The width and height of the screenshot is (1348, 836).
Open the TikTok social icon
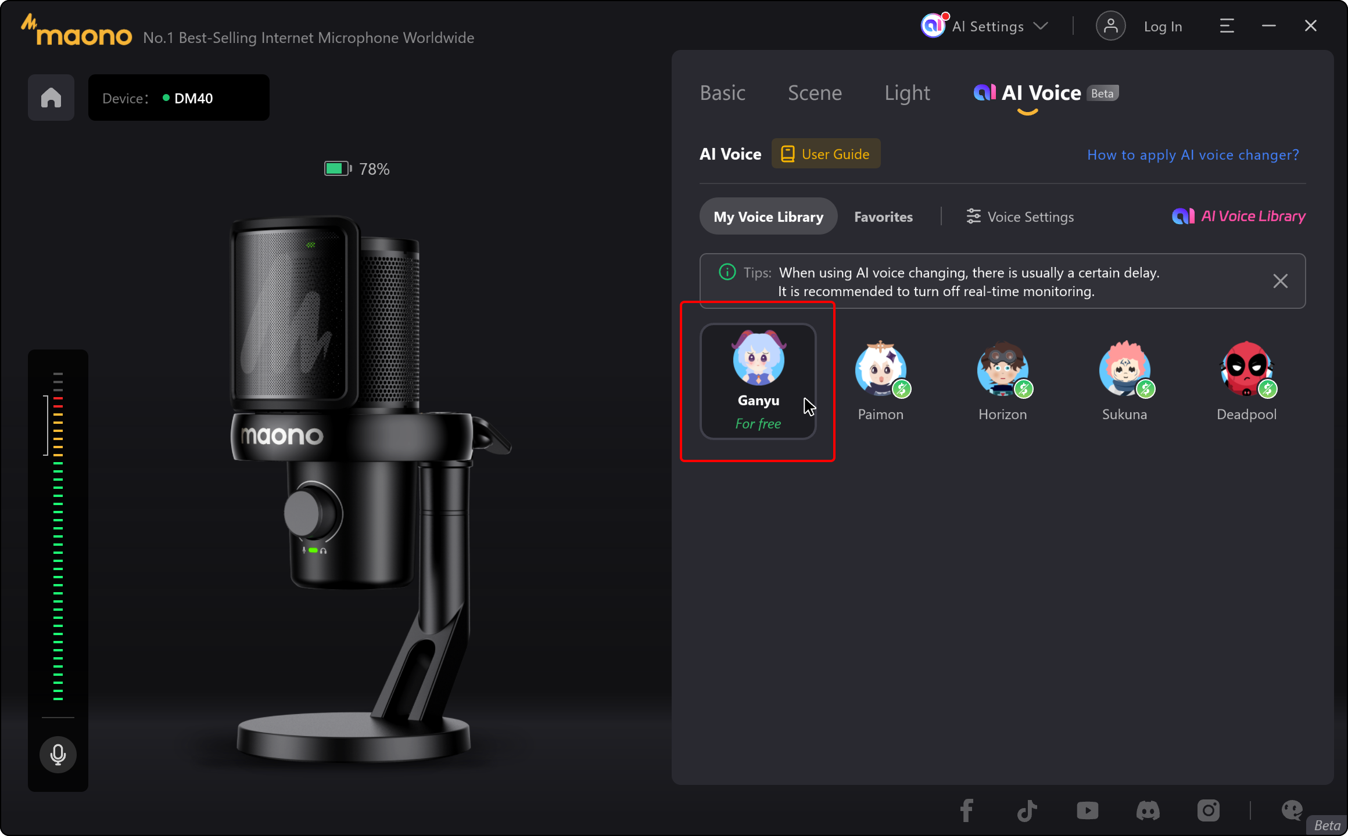[1027, 810]
